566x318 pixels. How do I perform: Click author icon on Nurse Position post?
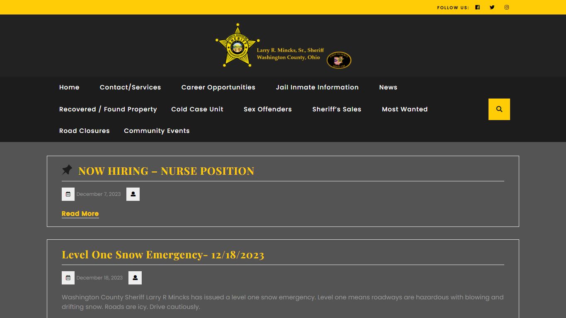coord(133,194)
